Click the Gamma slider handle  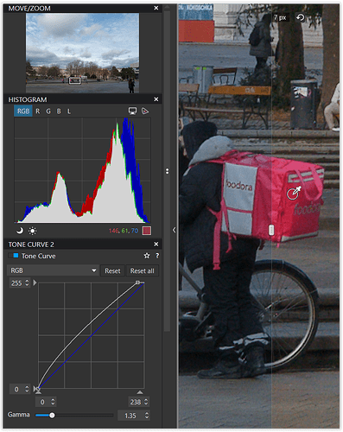52,416
